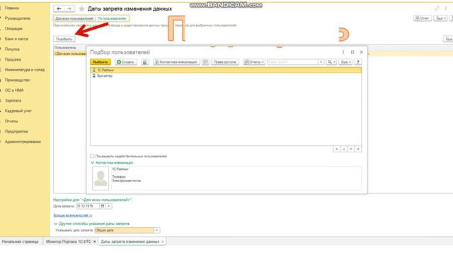The image size is (453, 254).
Task: Jump to last row with list arrow
Action: pos(358,149)
